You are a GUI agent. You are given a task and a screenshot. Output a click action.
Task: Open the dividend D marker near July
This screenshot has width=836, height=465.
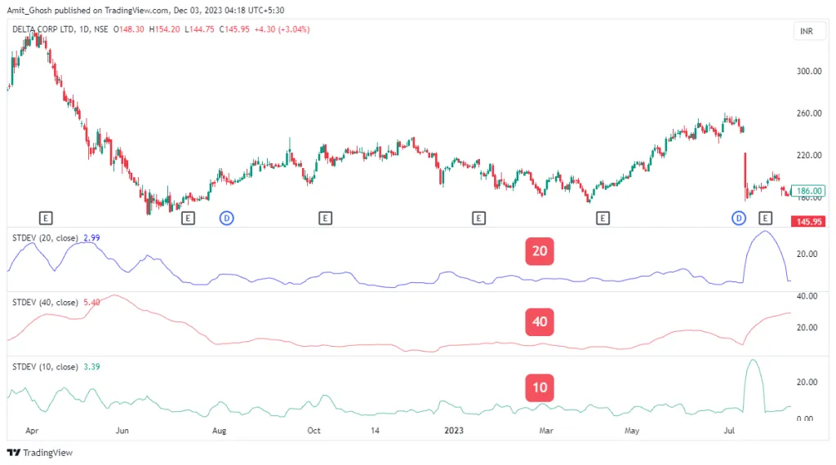tap(739, 218)
